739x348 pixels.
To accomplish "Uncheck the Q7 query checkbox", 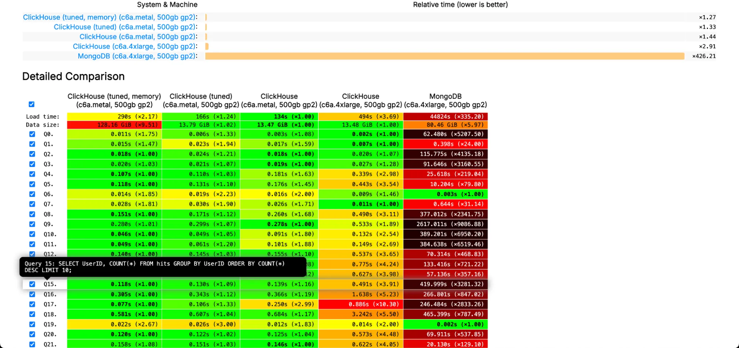I will pos(32,204).
